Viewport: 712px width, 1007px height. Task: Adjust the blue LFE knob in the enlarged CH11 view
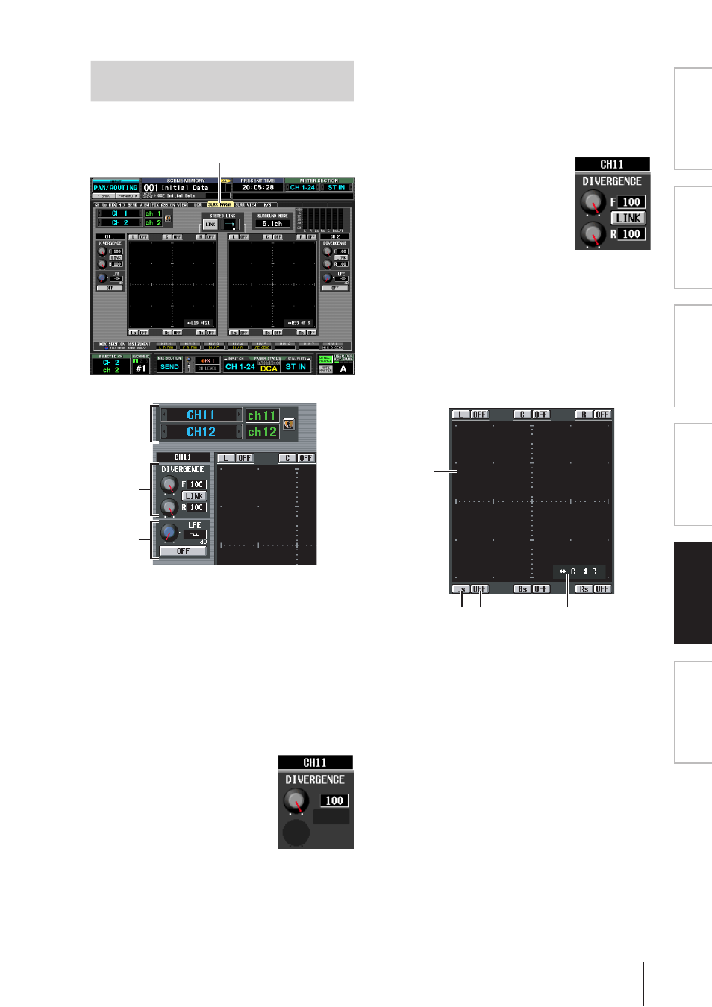[169, 533]
